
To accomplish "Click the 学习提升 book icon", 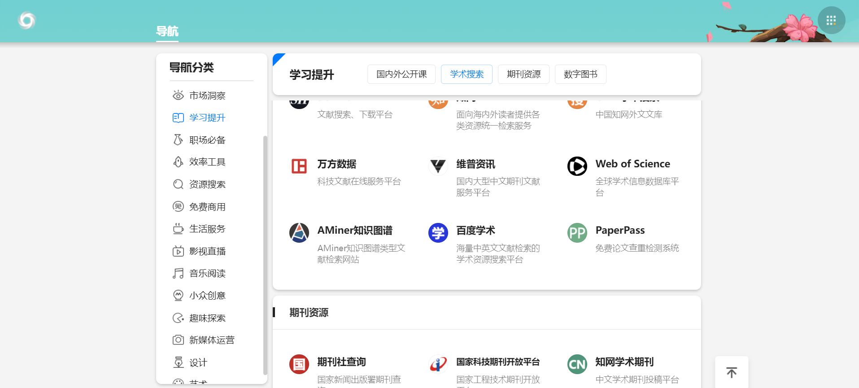I will pos(178,118).
